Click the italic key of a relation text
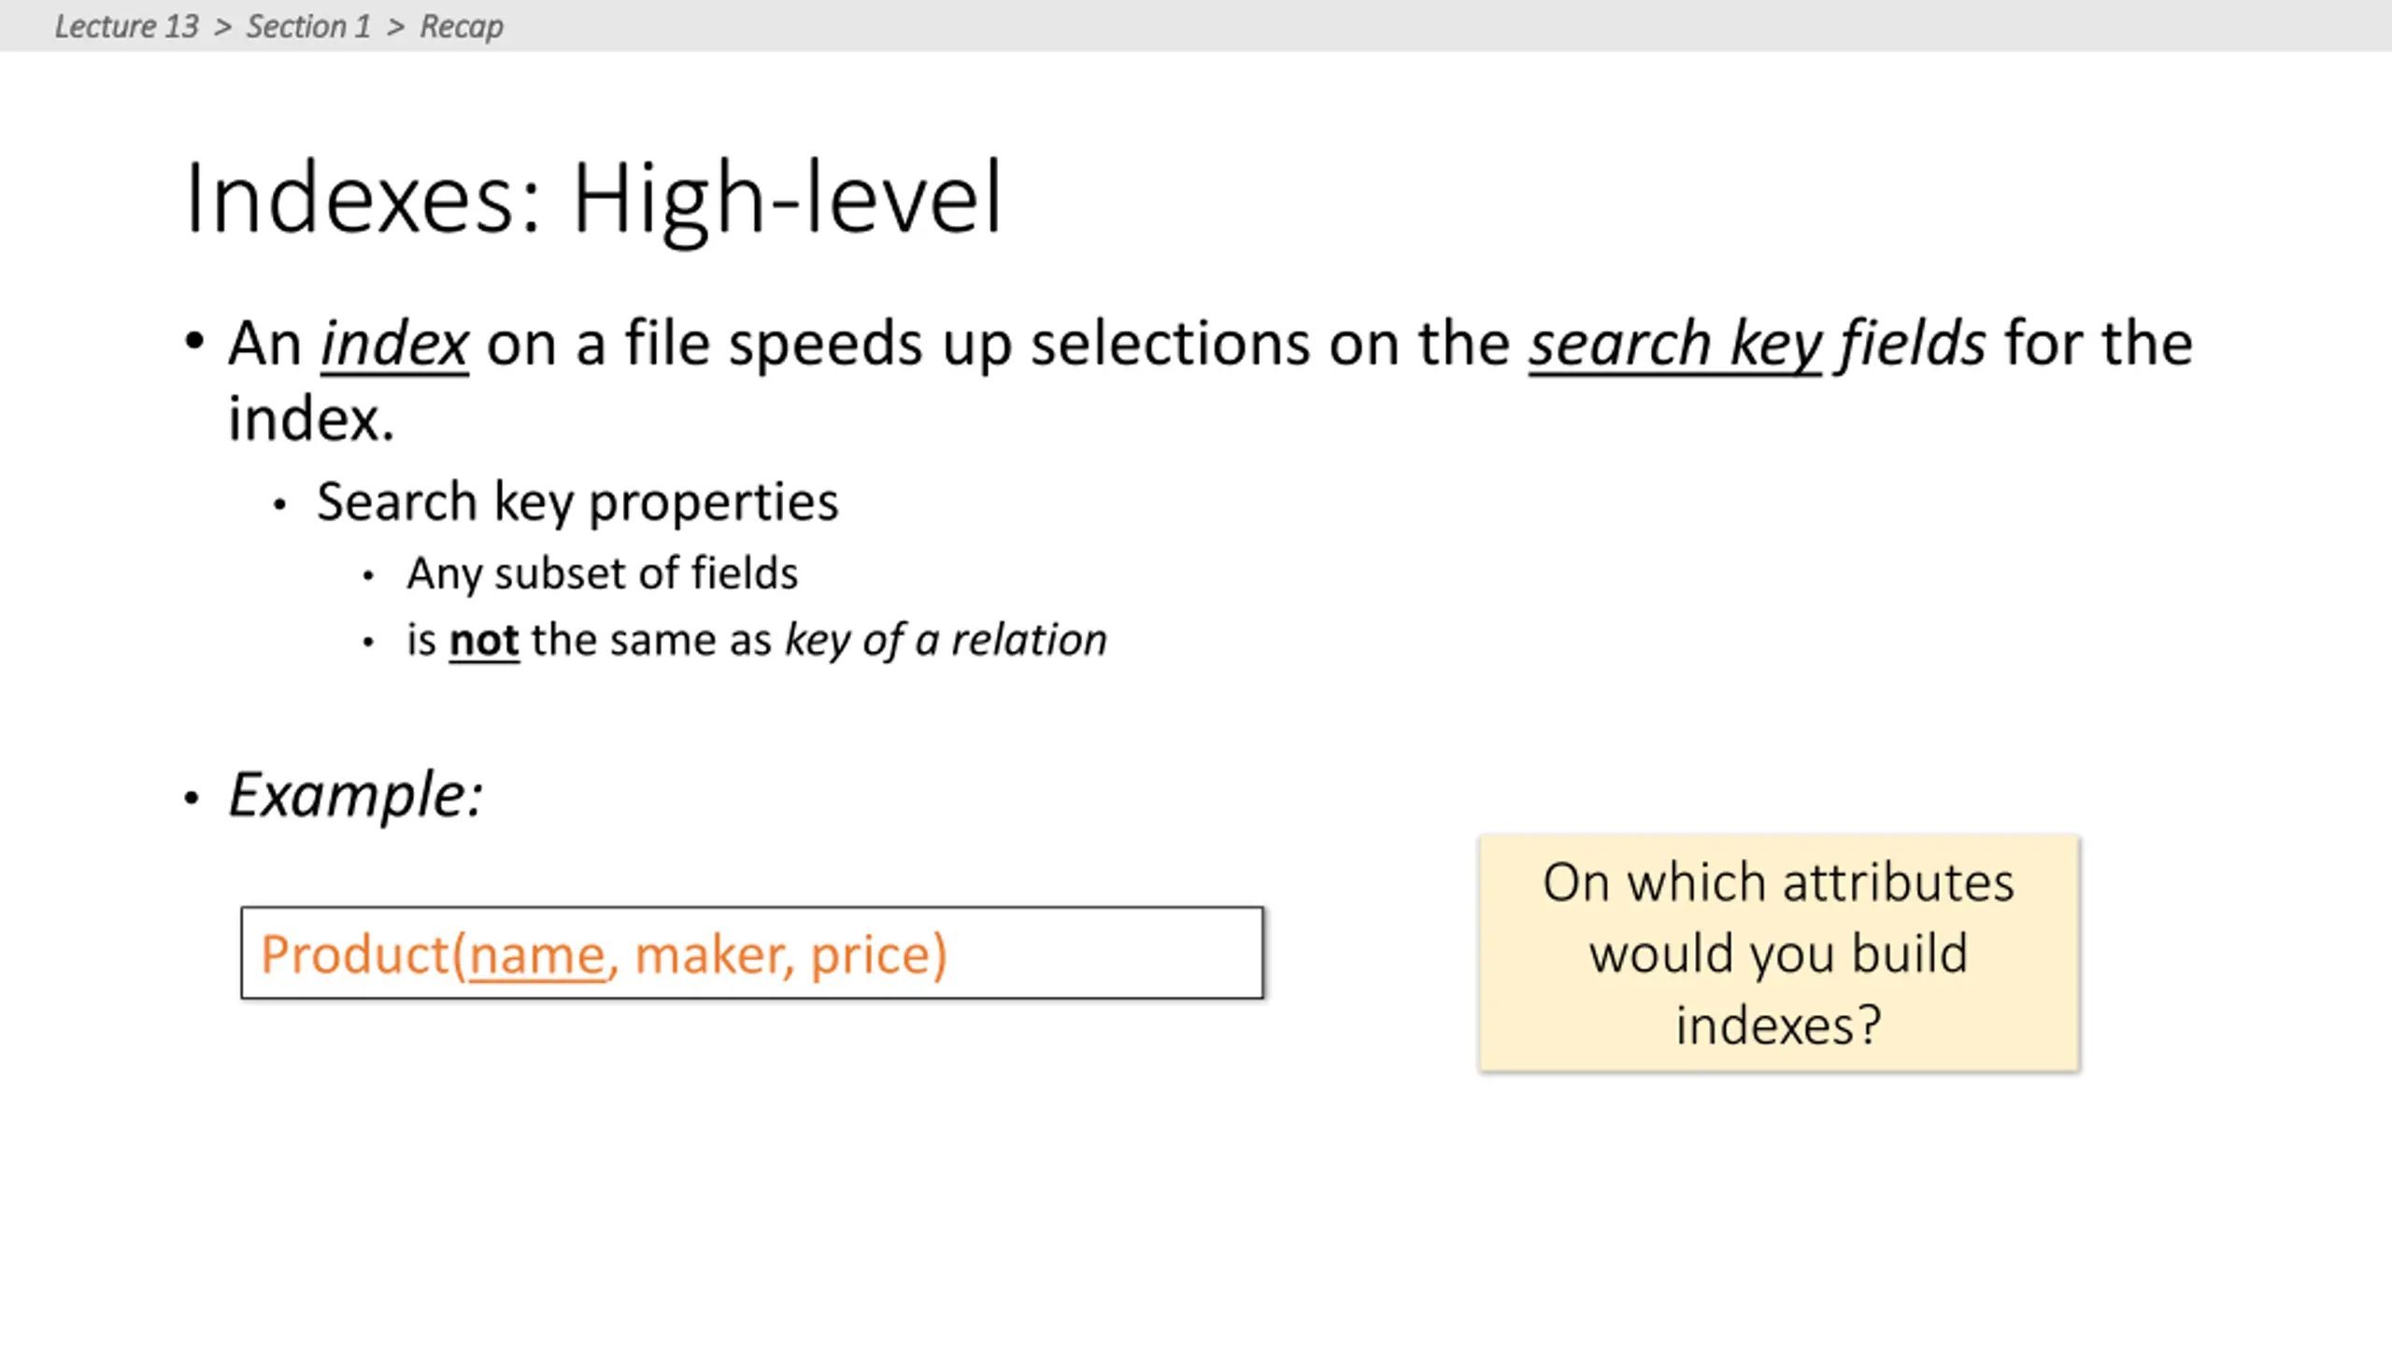2392x1345 pixels. pos(946,641)
